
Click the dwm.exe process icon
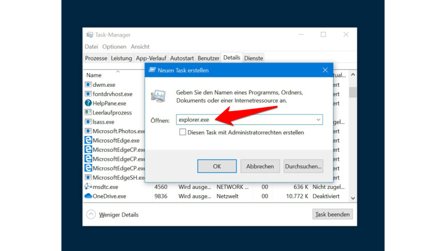point(88,85)
